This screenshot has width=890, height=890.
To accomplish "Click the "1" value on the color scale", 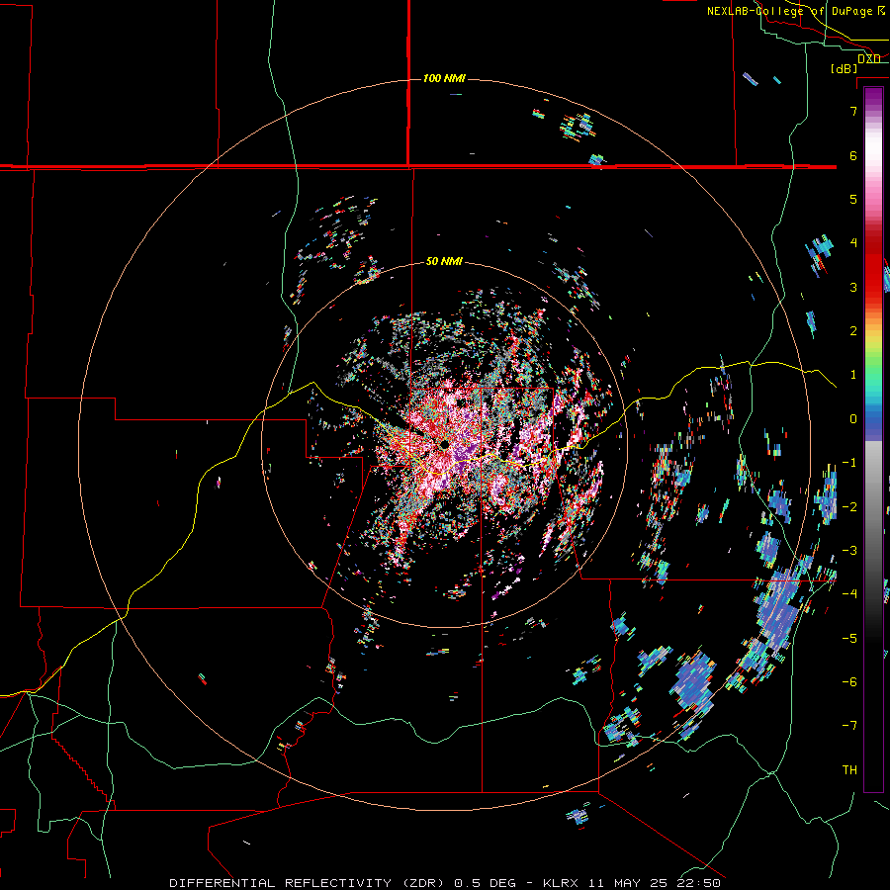I will [x=853, y=375].
